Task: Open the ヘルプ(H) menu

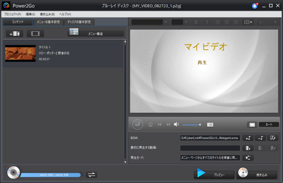Action: (65, 14)
